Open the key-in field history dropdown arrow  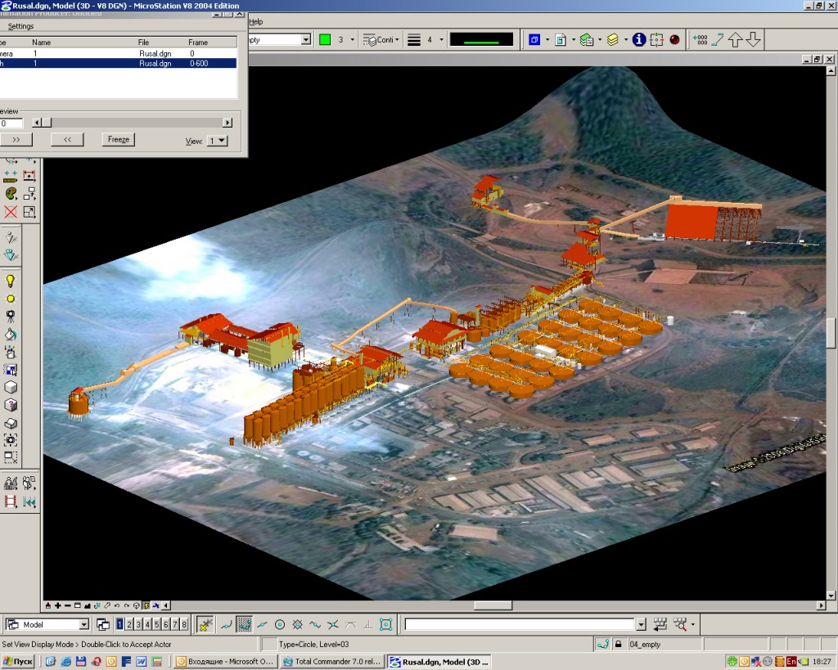641,624
